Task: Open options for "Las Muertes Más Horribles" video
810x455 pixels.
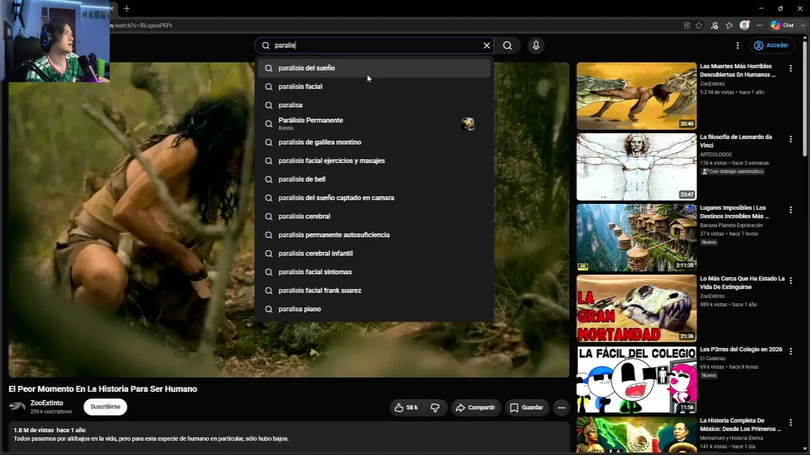Action: click(790, 68)
